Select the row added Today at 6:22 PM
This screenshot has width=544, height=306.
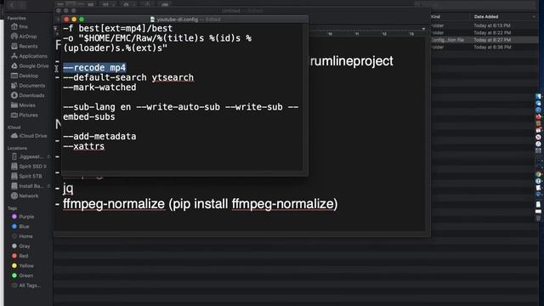tap(484, 32)
